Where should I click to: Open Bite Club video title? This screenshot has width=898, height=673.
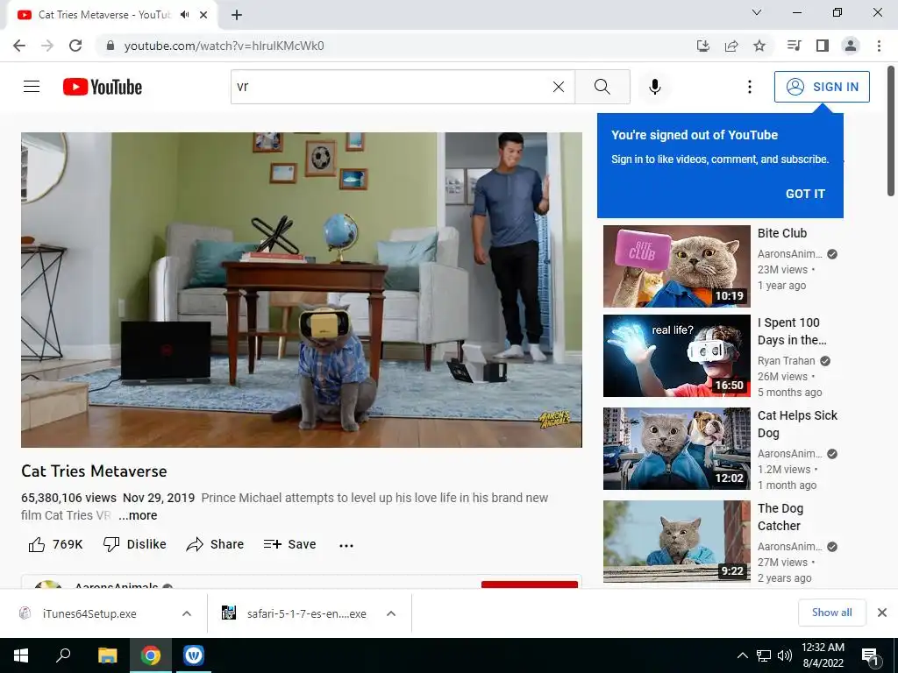pos(781,233)
